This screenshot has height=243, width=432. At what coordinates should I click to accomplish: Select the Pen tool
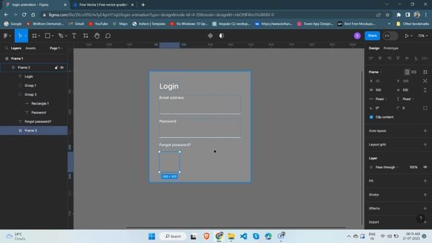point(61,36)
